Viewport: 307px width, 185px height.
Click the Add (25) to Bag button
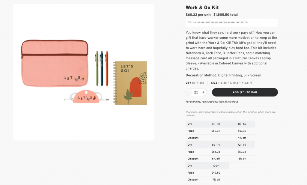[245, 92]
